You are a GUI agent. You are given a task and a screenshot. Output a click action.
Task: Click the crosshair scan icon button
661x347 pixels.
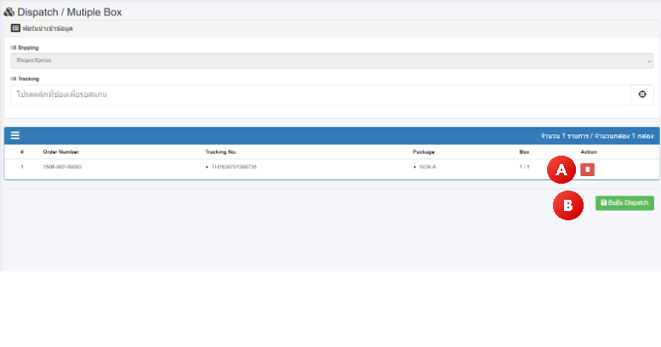pos(642,94)
